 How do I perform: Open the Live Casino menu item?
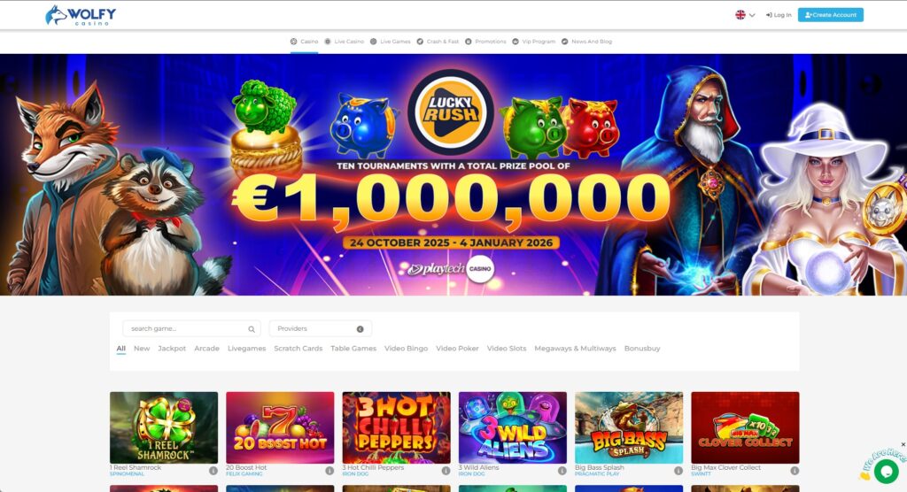(345, 42)
